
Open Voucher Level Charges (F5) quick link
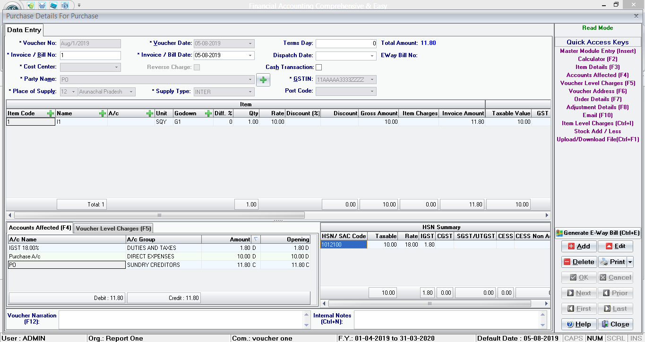[x=598, y=83]
